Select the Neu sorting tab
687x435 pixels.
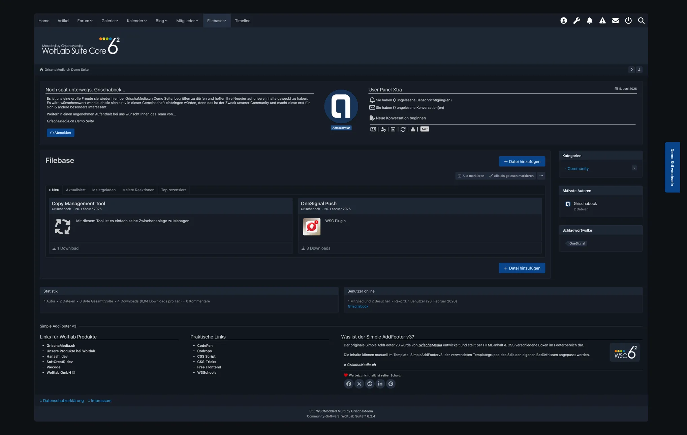point(54,190)
